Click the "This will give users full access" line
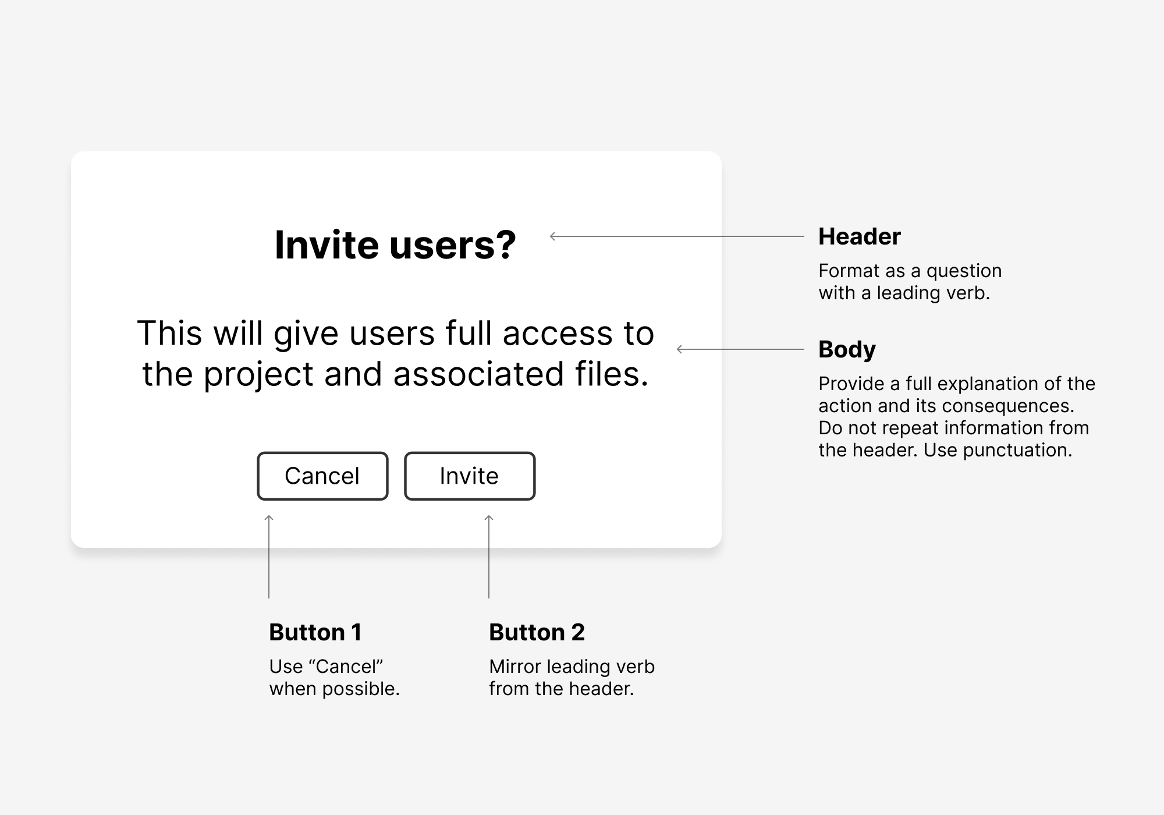The width and height of the screenshot is (1164, 815). coord(395,334)
